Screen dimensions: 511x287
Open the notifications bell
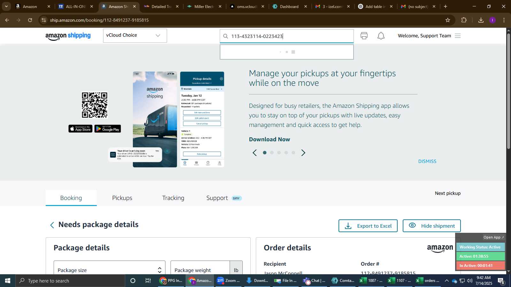click(381, 36)
